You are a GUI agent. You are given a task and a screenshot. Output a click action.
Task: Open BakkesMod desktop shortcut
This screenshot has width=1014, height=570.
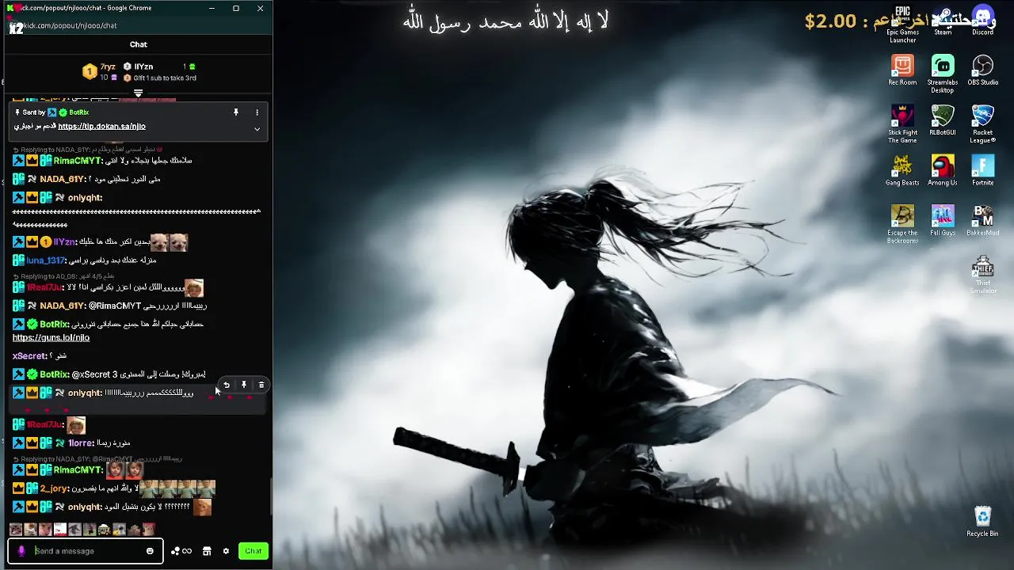982,221
